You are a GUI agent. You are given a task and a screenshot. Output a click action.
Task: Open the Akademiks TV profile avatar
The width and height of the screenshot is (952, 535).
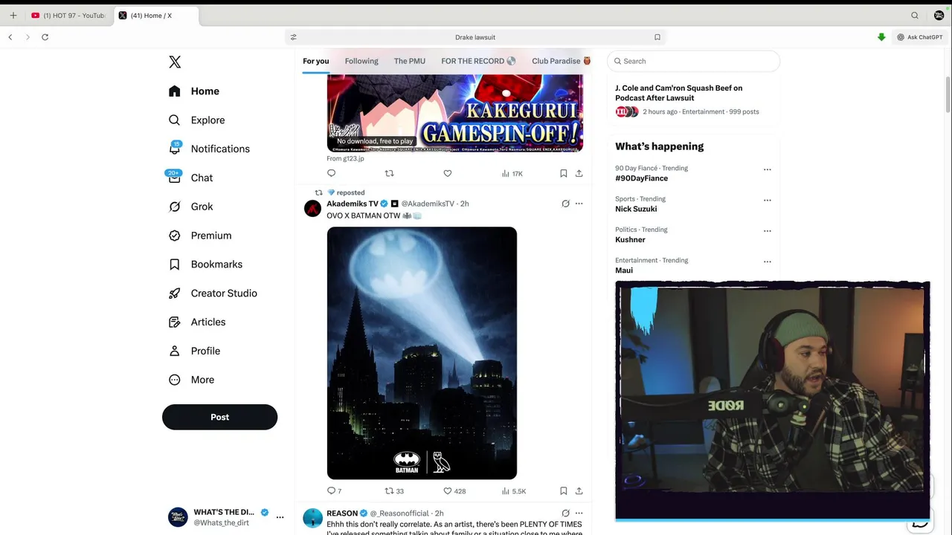313,208
